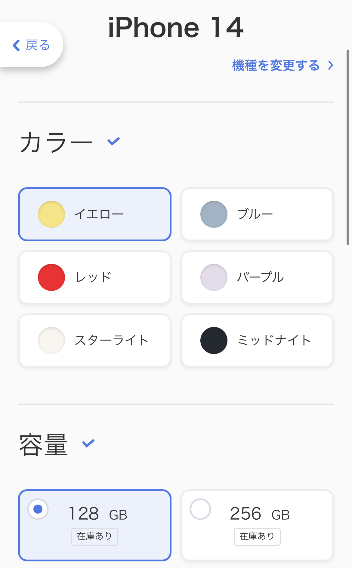This screenshot has height=568, width=352.
Task: Pick the blue-gray ブルー swatch
Action: 214,214
